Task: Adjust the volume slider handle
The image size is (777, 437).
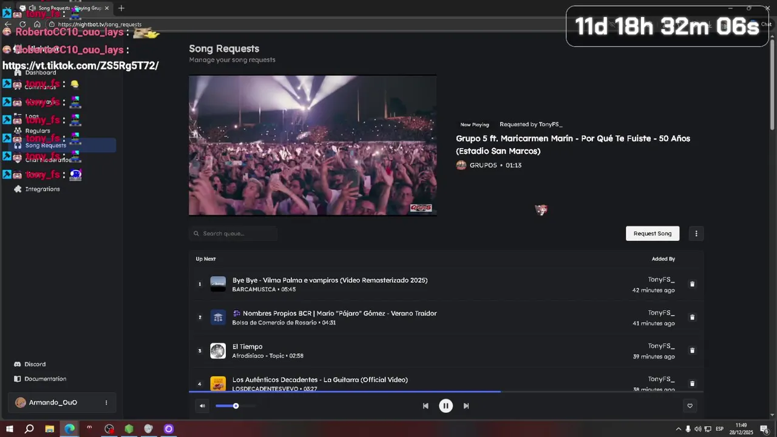Action: 236,406
